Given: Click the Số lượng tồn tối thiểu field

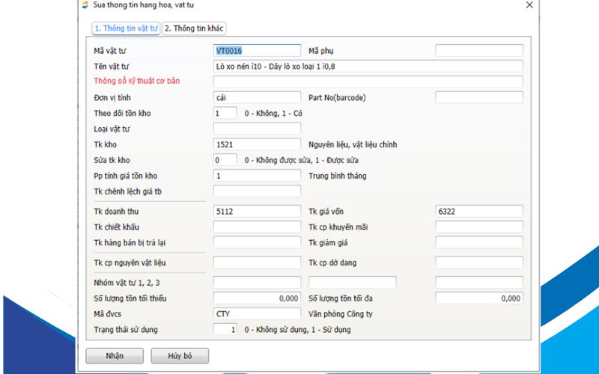Looking at the screenshot, I should [x=257, y=298].
